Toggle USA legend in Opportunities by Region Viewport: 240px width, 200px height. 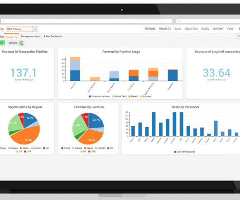click(28, 152)
